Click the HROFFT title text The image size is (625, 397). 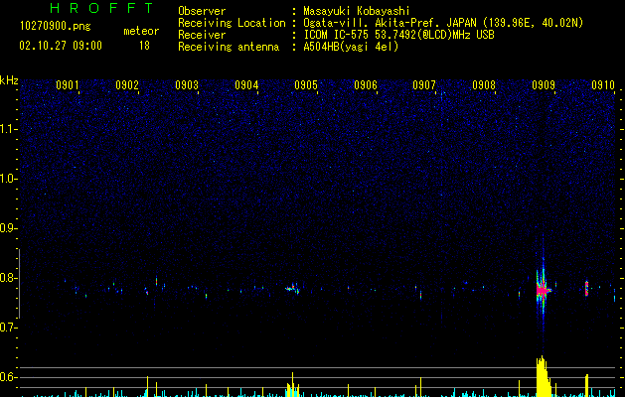point(101,8)
